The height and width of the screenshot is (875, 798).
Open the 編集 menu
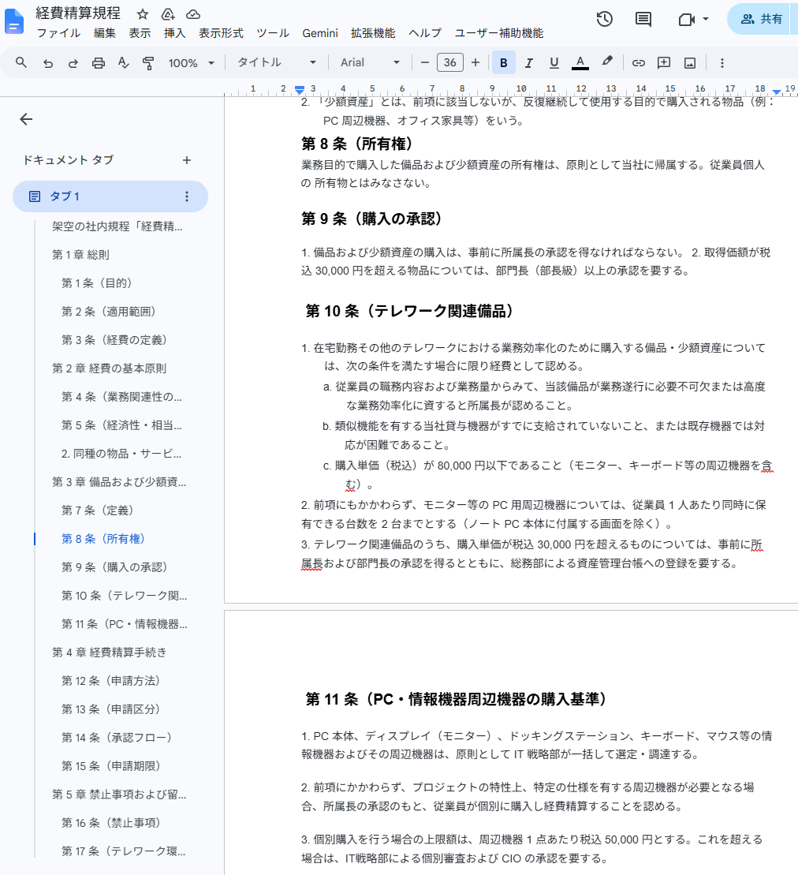104,33
